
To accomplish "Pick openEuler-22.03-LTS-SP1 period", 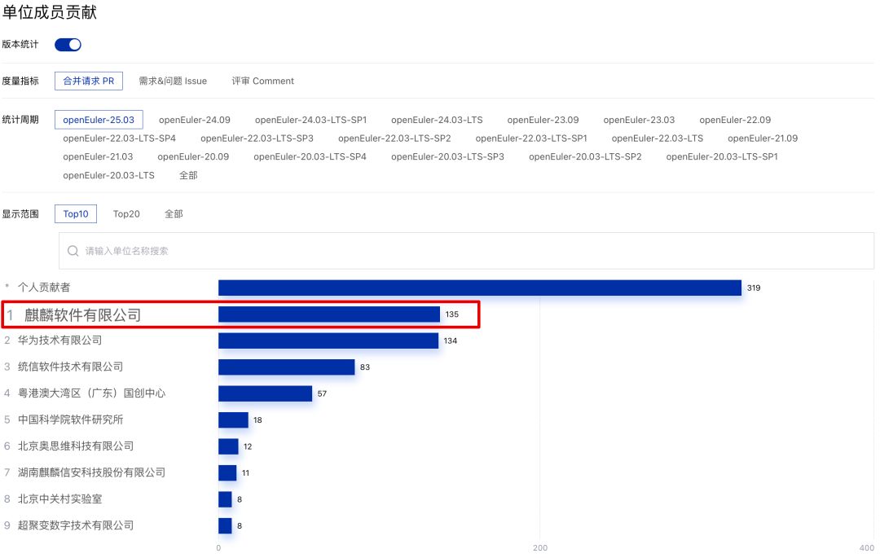I will coord(531,138).
